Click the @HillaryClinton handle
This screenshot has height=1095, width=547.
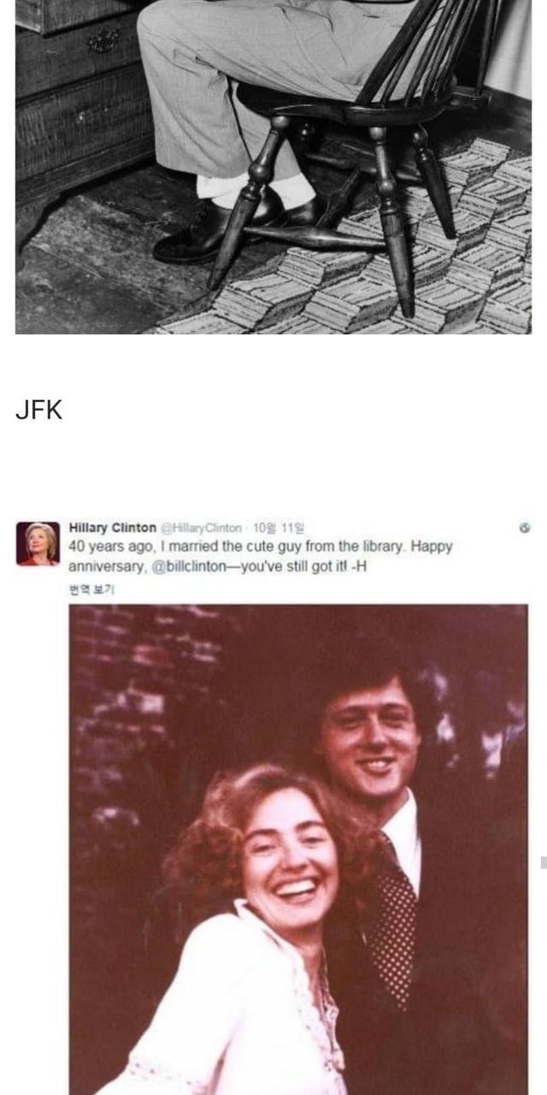point(203,528)
